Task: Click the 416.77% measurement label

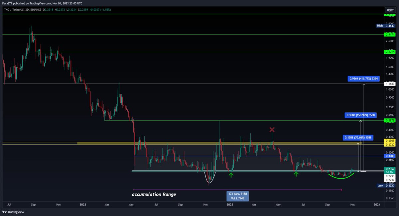Action: tap(364, 79)
